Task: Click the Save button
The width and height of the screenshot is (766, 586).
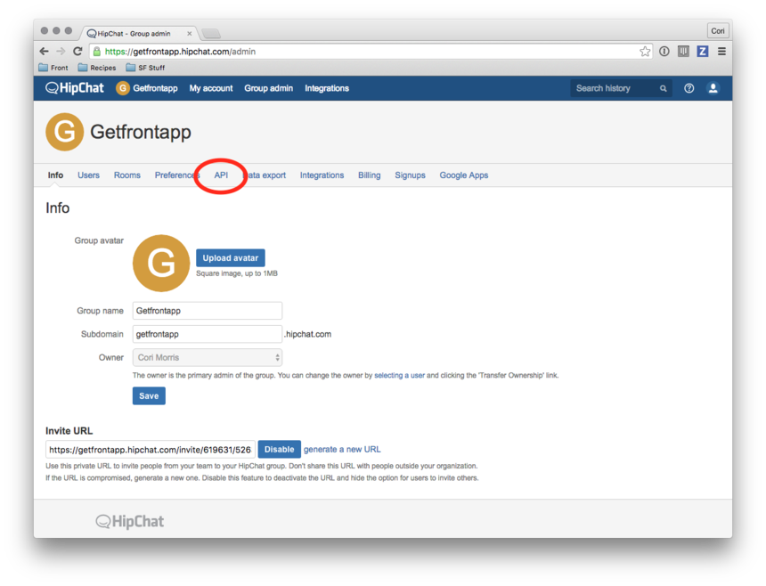Action: tap(149, 396)
